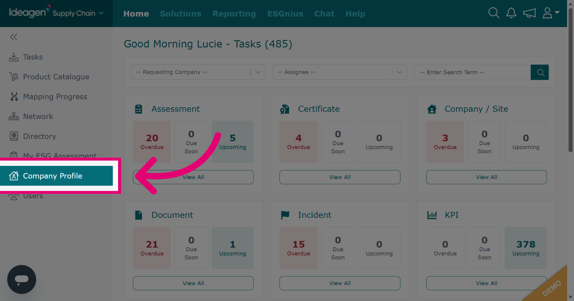Open the user account menu

point(551,13)
